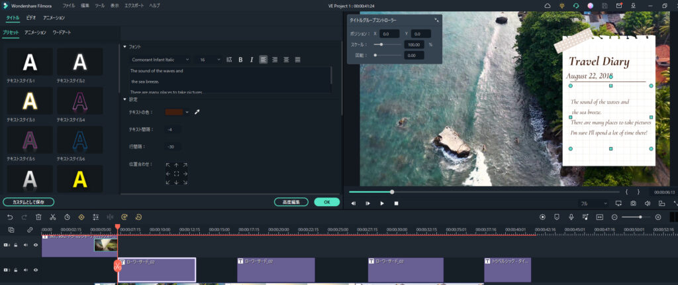Zoom out timeline with minus button
678x285 pixels.
[x=614, y=217]
